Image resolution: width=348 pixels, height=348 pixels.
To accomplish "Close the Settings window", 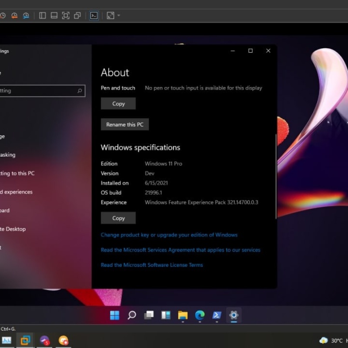I will tap(268, 51).
